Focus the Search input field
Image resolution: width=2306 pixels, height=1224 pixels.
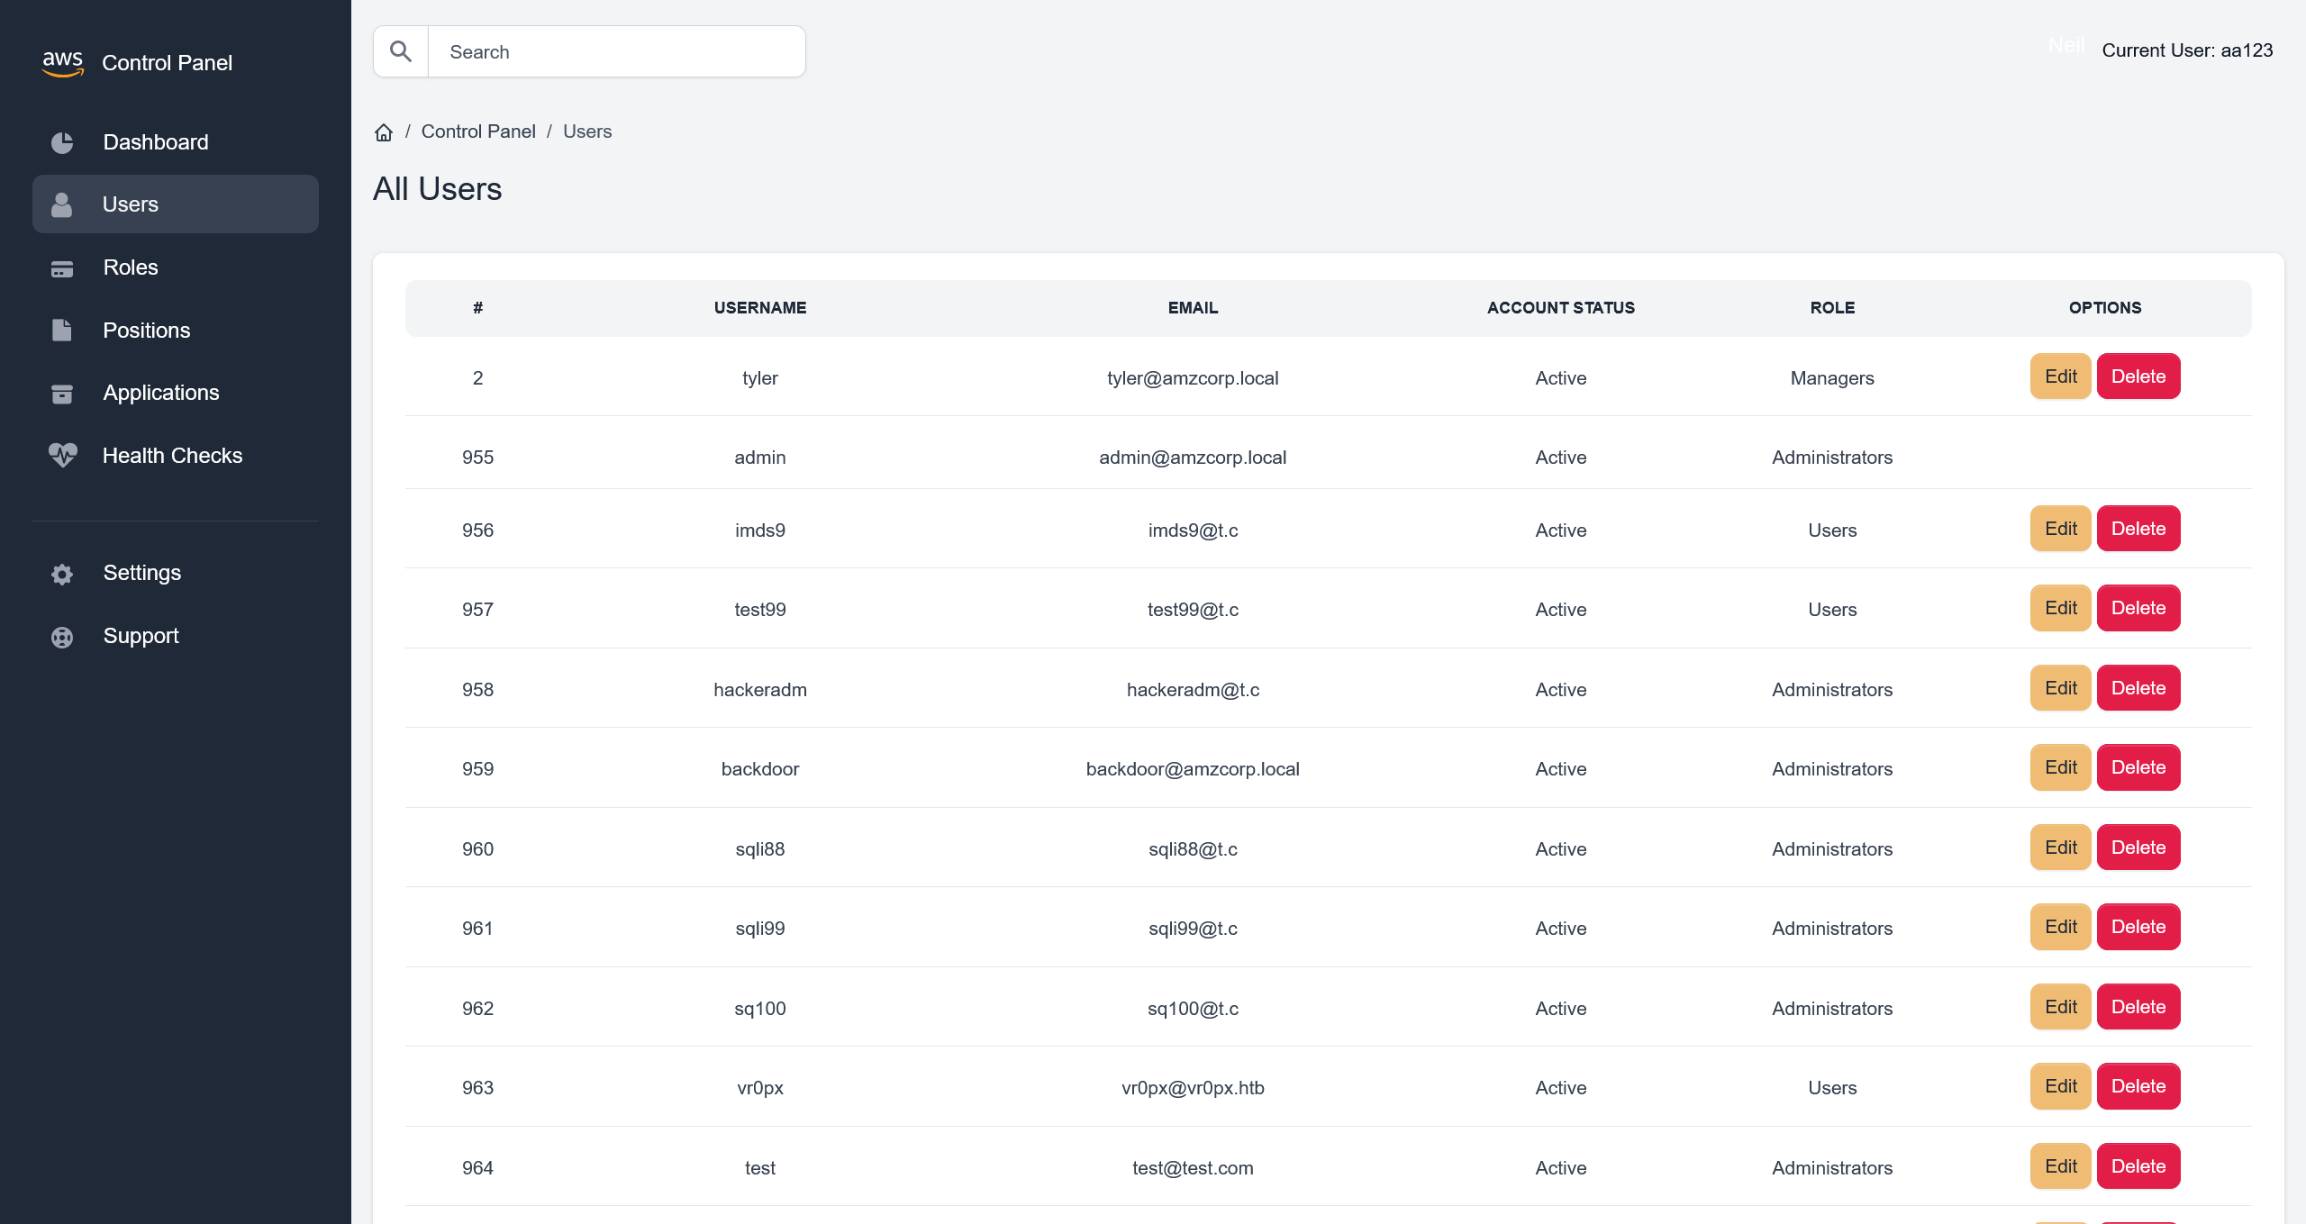tap(616, 52)
